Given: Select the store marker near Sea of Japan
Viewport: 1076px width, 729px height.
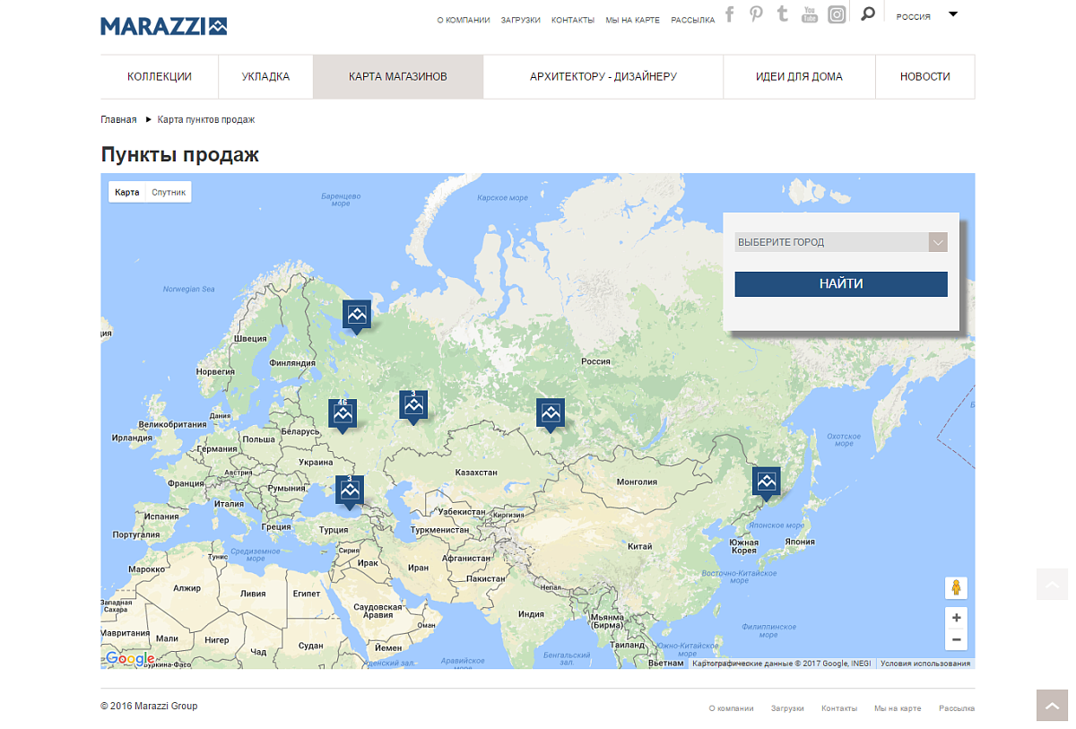Looking at the screenshot, I should pos(767,482).
